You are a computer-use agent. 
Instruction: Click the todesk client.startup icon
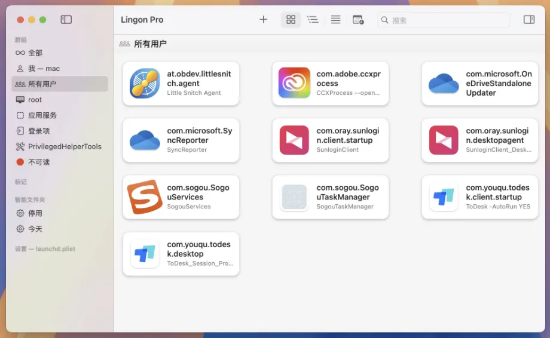[444, 197]
